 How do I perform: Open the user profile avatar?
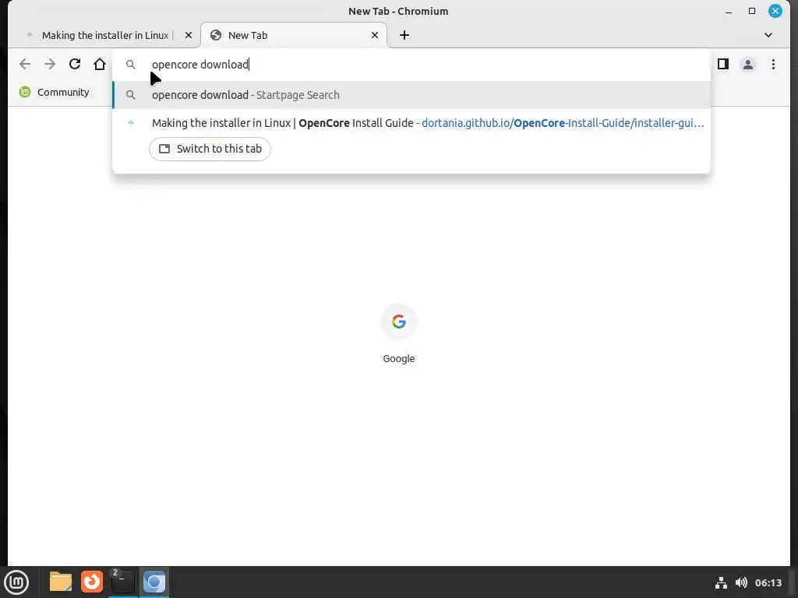747,65
